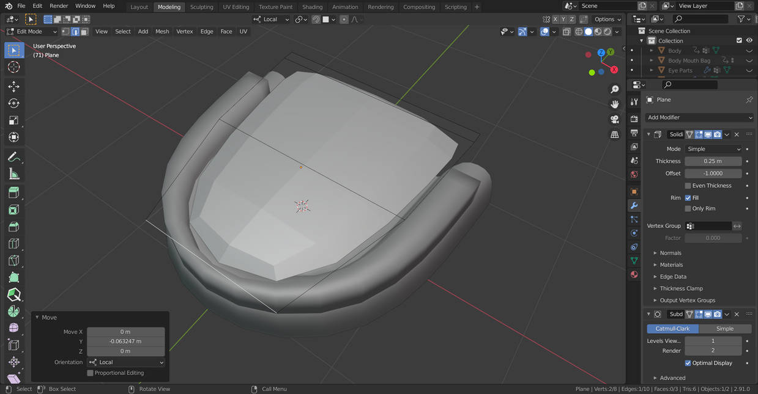Activate the Annotate tool
Viewport: 758px width, 394px height.
(13, 157)
